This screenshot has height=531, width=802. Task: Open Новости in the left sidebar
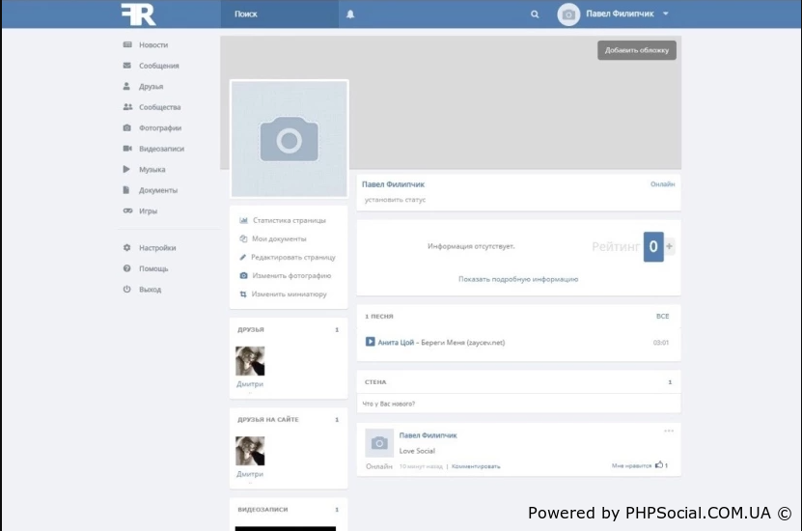click(x=152, y=45)
